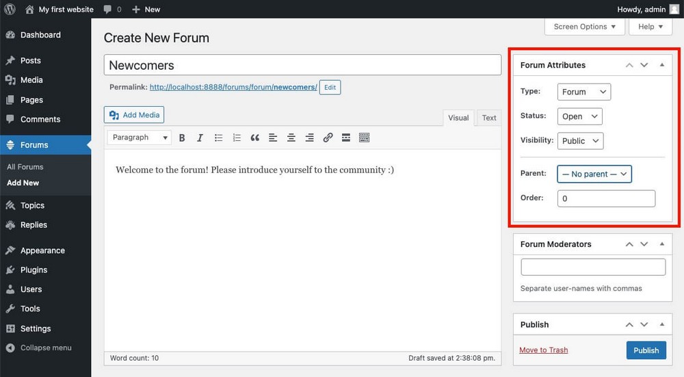The width and height of the screenshot is (684, 377).
Task: Toggle italic formatting
Action: coord(200,138)
